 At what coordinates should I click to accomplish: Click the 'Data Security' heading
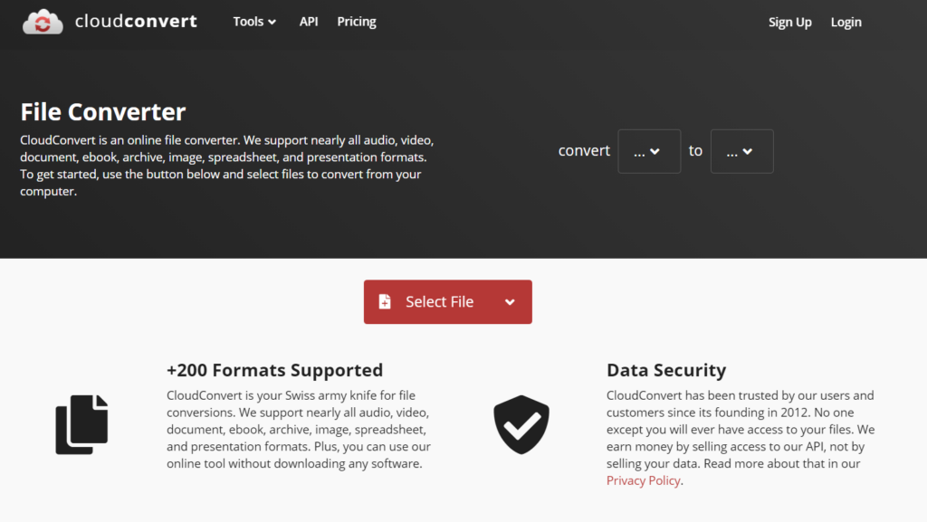[x=666, y=370]
